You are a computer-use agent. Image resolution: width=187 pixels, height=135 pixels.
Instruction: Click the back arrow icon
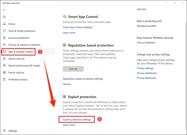[4, 10]
